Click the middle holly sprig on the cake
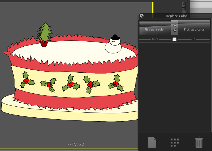This screenshot has height=151, width=212. coord(70,83)
